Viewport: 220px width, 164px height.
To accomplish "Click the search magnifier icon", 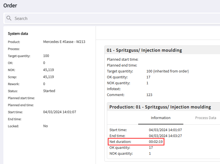I will pos(9,18).
